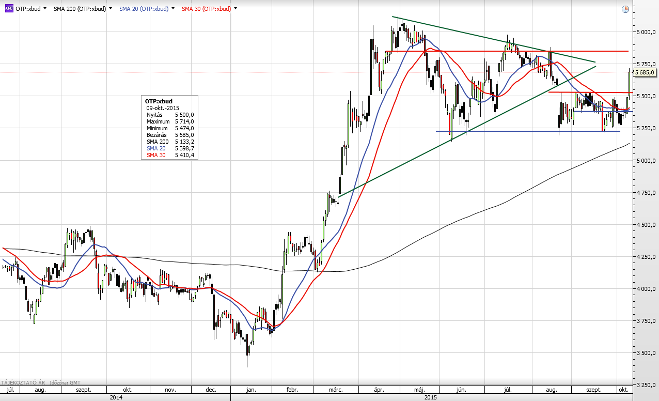Select the OTP:xbud title in info box

159,101
